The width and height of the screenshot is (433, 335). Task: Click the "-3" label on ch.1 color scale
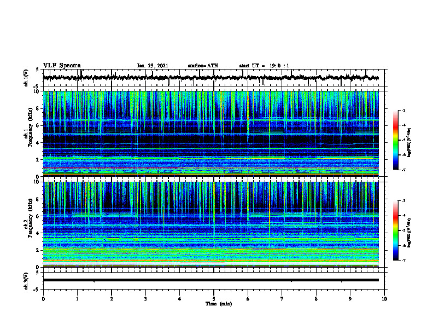click(x=403, y=110)
